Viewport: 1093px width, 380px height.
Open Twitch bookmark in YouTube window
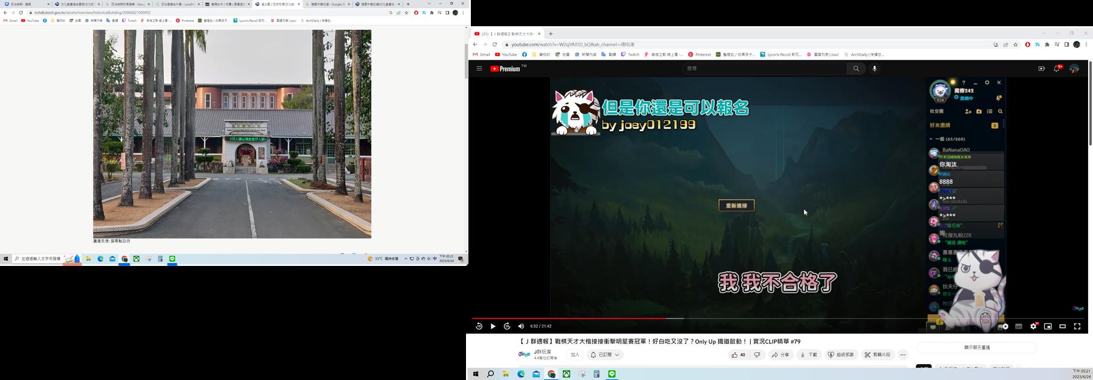coord(630,54)
